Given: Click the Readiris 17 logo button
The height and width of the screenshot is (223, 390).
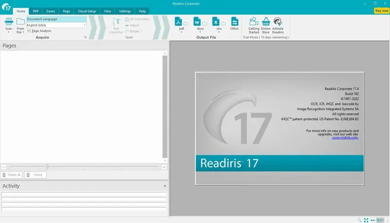Looking at the screenshot, I should point(6,7).
